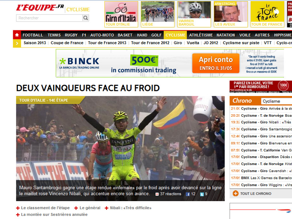
Task: Click the red plus beside Le général
Action: pos(76,208)
